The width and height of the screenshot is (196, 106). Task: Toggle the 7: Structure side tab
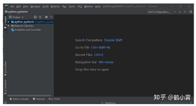click(5, 87)
